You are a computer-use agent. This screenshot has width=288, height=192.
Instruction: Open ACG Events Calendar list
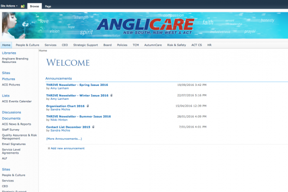pyautogui.click(x=17, y=101)
